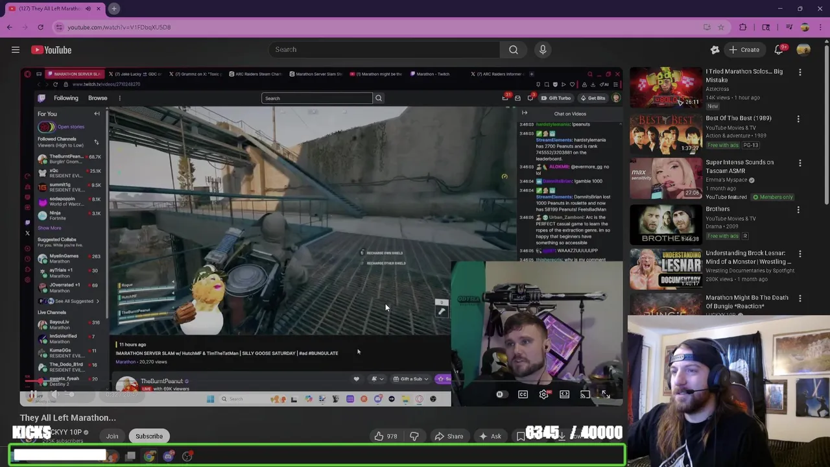Click the taskbar icon with red badge after Discord
Viewport: 830px width, 467px height.
[187, 457]
